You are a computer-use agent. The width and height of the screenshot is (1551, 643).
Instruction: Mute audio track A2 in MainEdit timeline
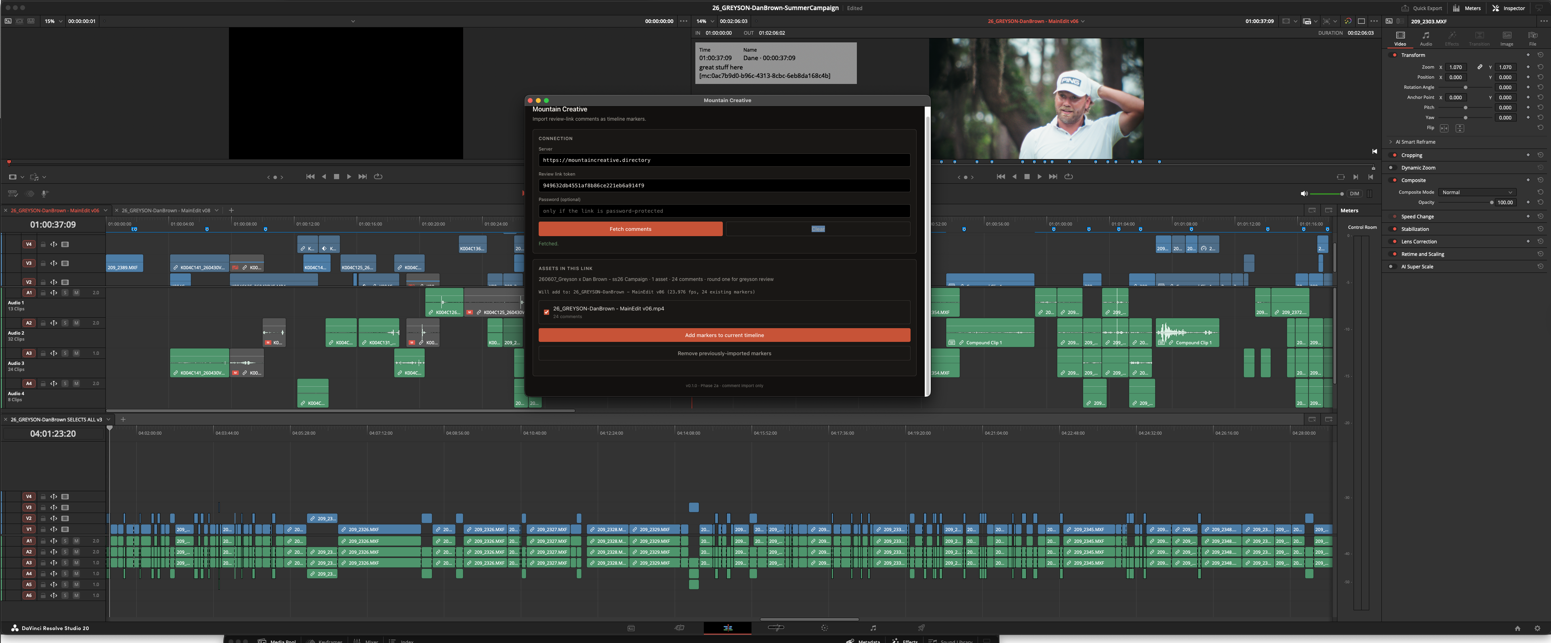point(76,323)
